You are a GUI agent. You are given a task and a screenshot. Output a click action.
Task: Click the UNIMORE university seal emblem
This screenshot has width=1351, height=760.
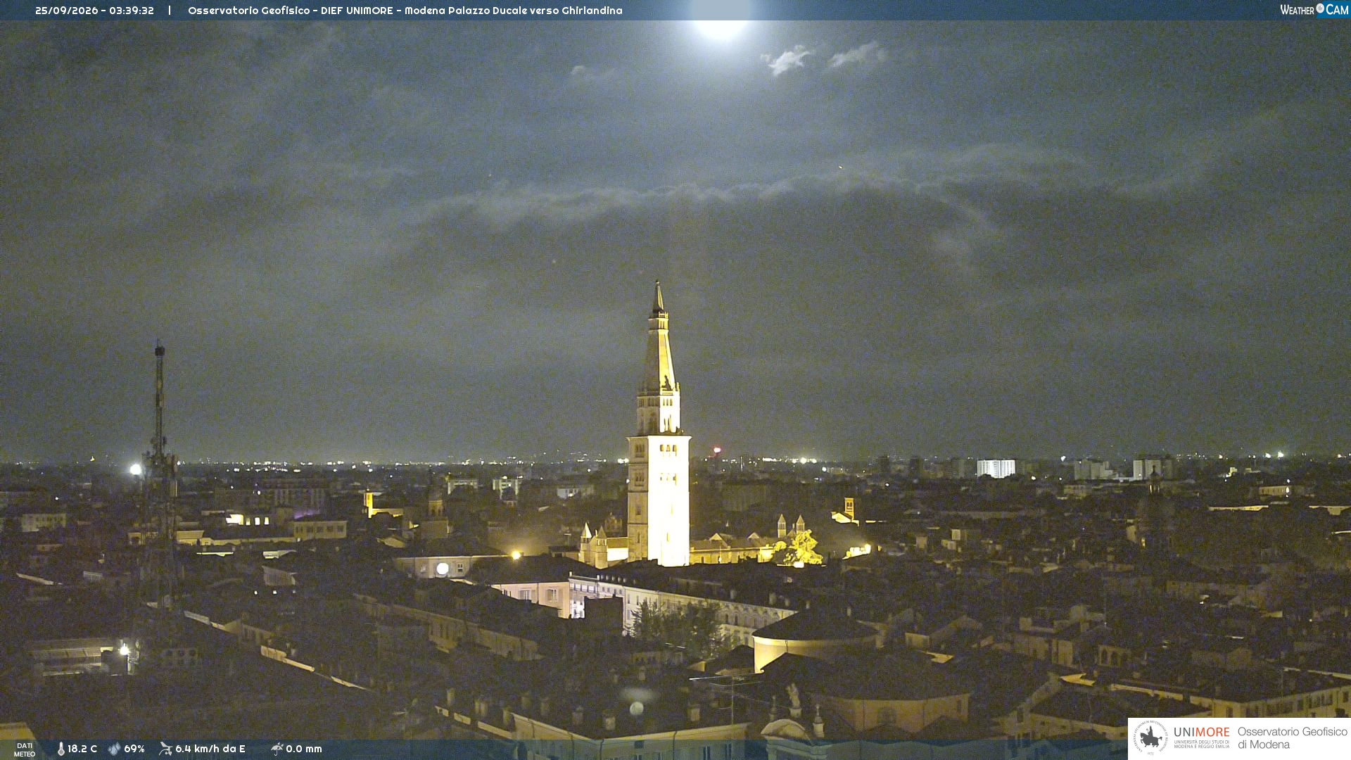[1150, 738]
